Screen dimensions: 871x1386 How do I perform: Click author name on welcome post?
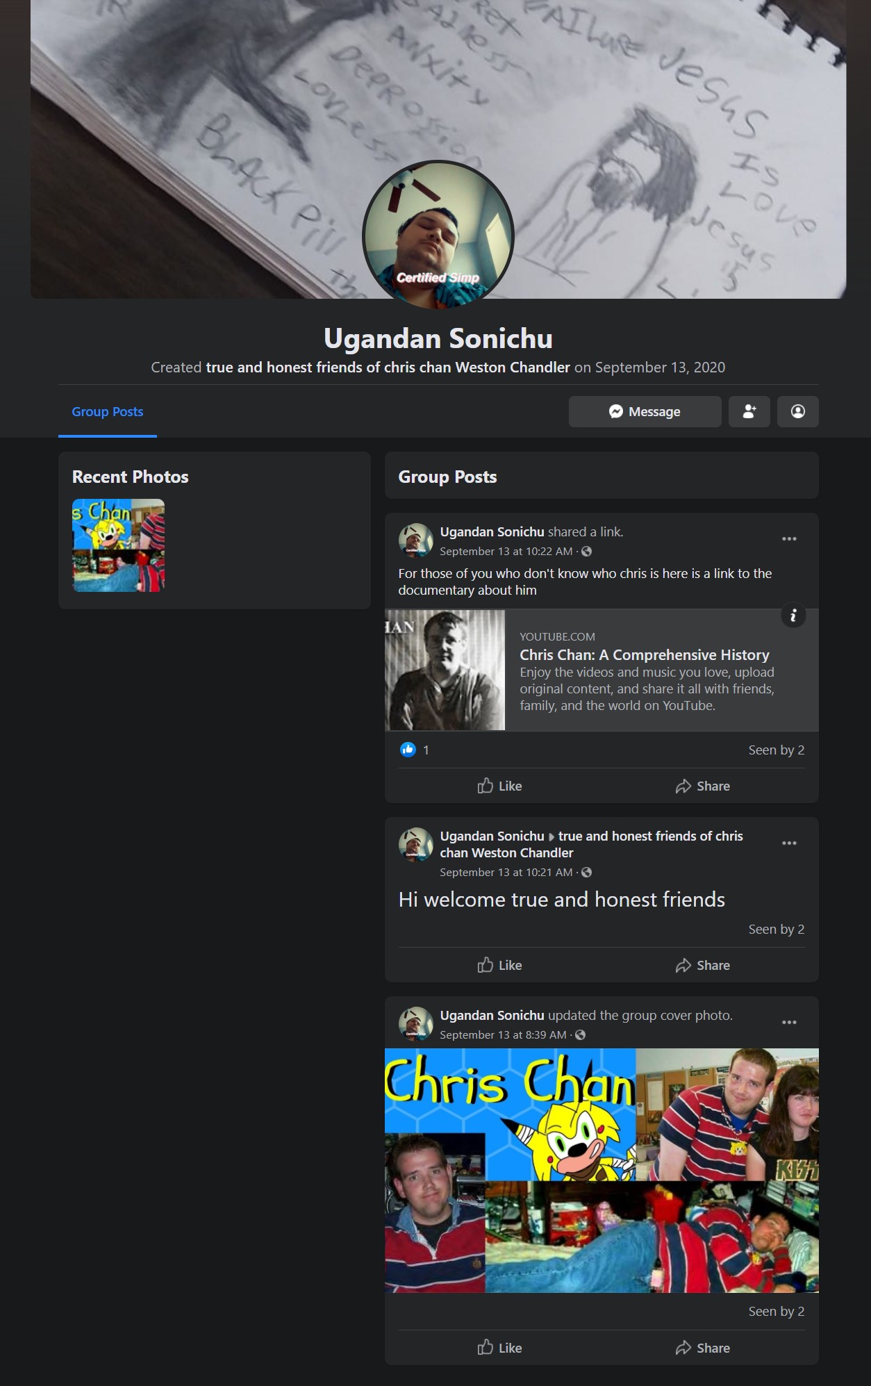point(492,836)
